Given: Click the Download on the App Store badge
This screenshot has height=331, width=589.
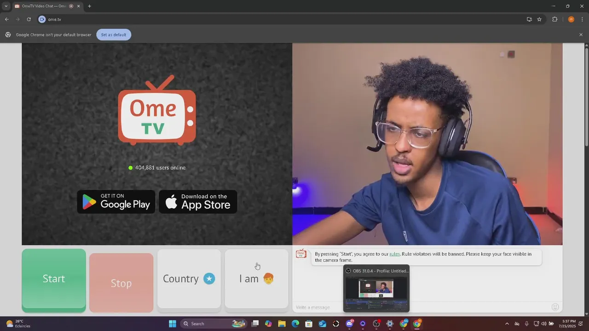Looking at the screenshot, I should coord(198,202).
